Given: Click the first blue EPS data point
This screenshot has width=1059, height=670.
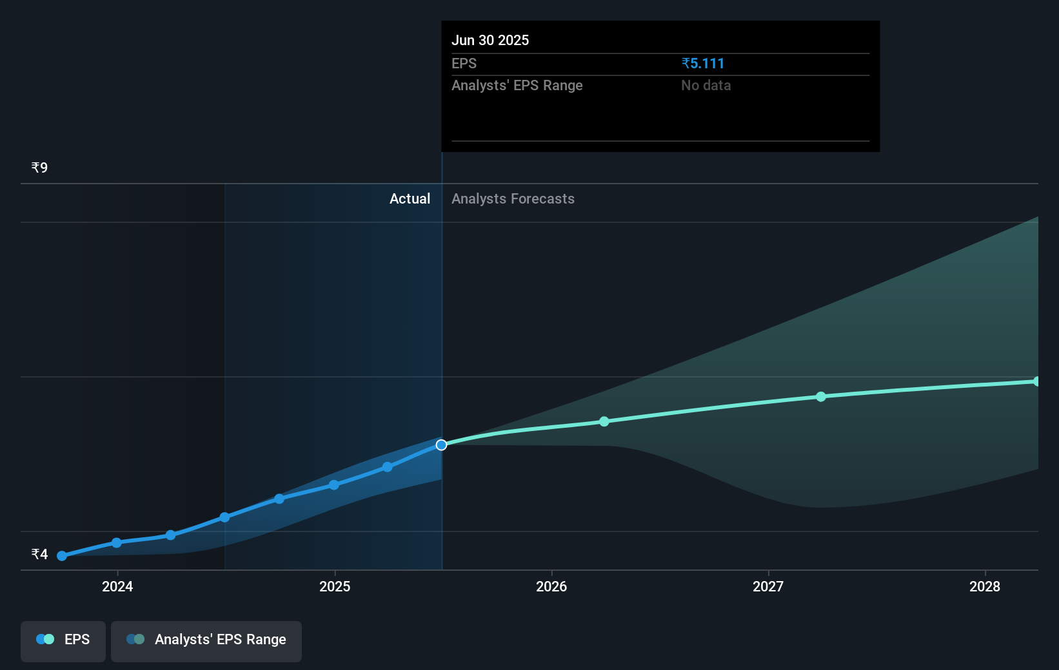Looking at the screenshot, I should (61, 555).
